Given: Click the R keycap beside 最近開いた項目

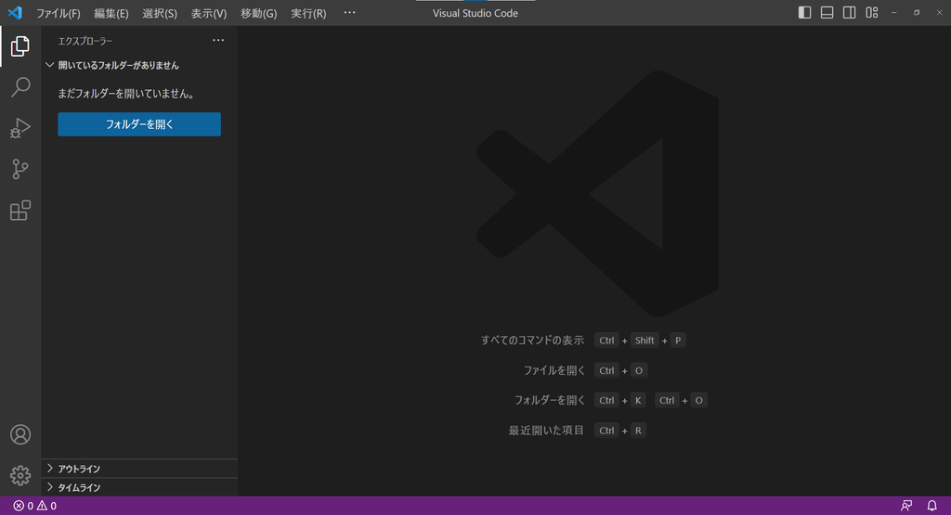Looking at the screenshot, I should [638, 431].
